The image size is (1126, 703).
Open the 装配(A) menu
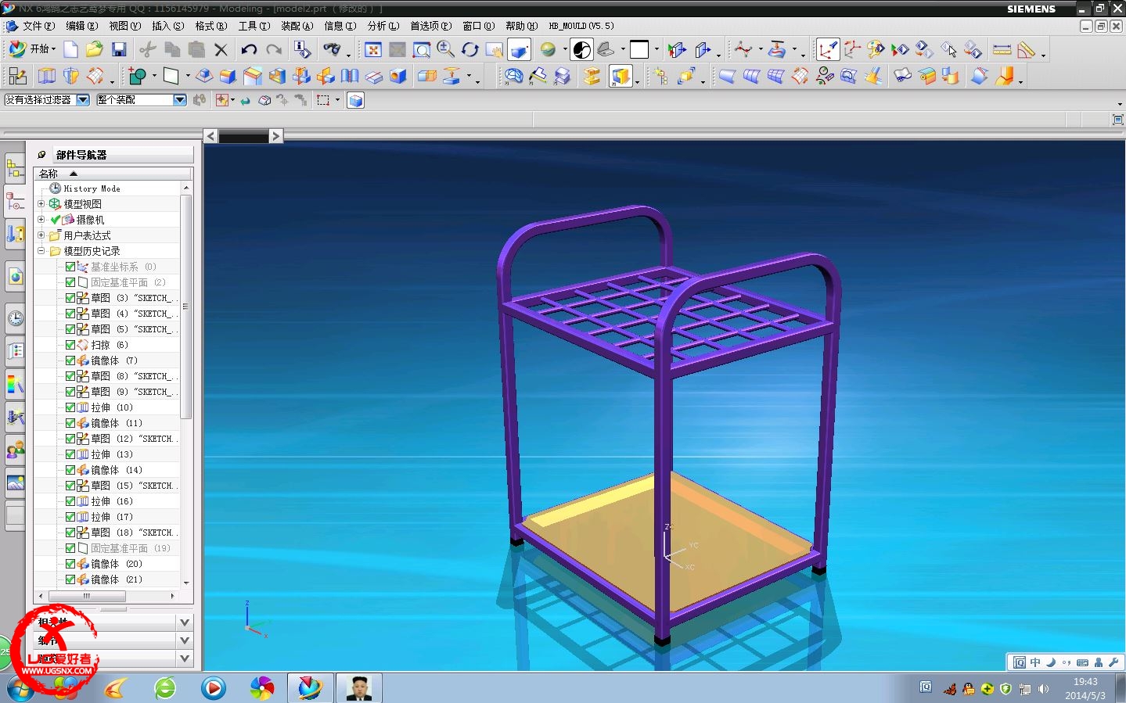tap(297, 26)
